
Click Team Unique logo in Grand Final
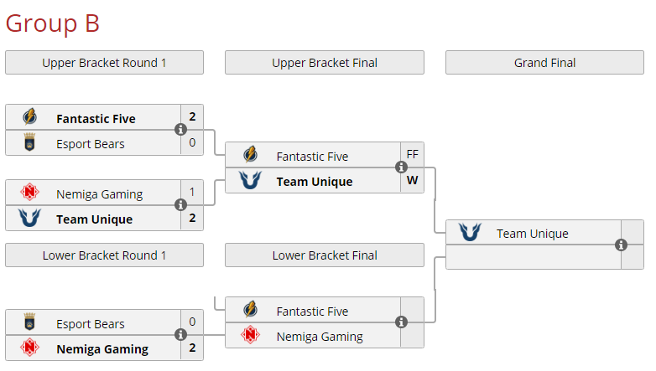tap(470, 233)
